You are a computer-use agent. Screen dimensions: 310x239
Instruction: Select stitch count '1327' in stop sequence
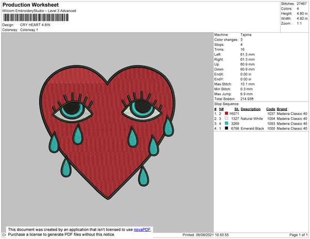point(235,118)
